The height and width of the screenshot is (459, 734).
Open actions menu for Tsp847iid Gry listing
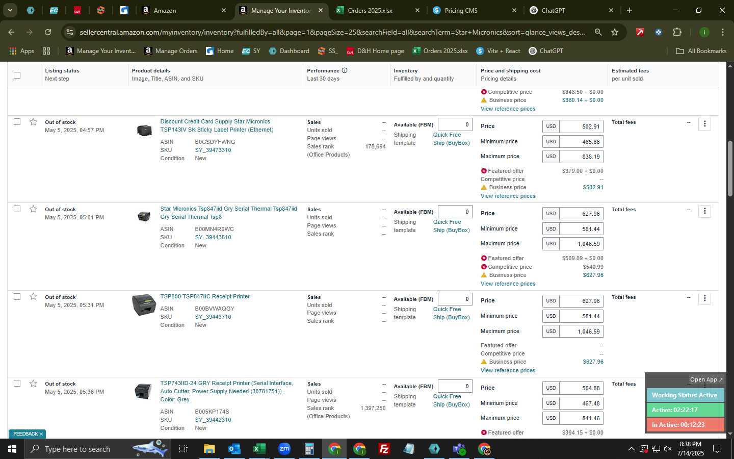(x=704, y=211)
